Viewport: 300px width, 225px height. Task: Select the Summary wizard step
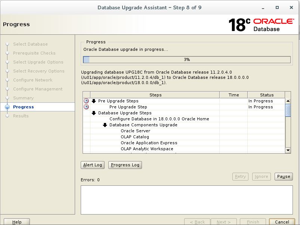23,98
